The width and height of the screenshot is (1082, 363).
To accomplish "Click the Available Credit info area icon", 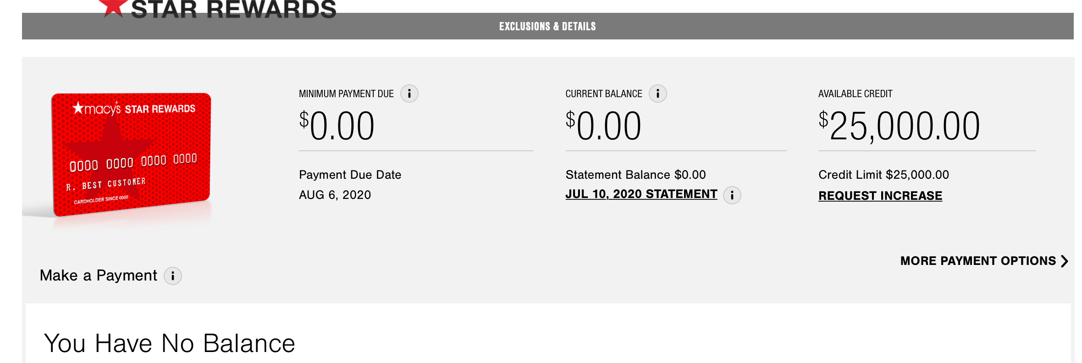I will click(855, 93).
